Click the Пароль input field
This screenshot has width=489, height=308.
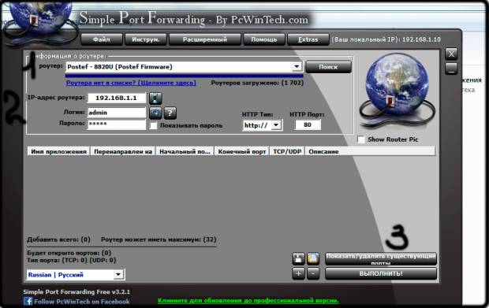116,124
